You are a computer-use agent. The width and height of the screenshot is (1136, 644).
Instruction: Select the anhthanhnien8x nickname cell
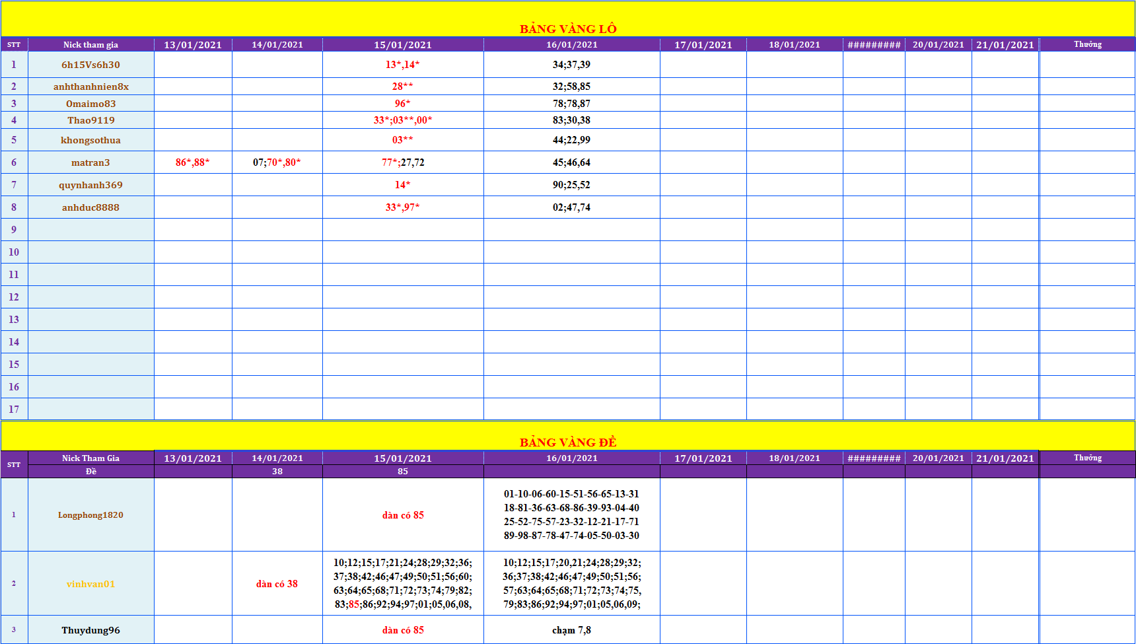pyautogui.click(x=90, y=87)
